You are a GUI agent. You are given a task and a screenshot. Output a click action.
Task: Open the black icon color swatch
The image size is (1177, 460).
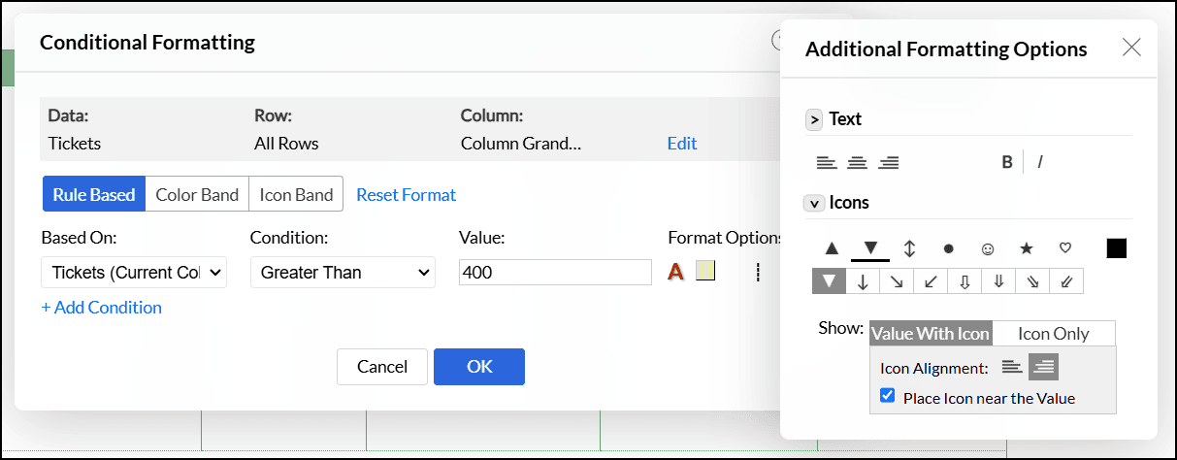(1117, 248)
